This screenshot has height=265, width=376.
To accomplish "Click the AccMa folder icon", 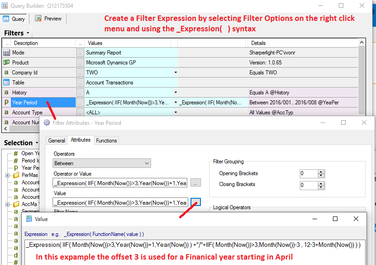I will tap(16, 204).
